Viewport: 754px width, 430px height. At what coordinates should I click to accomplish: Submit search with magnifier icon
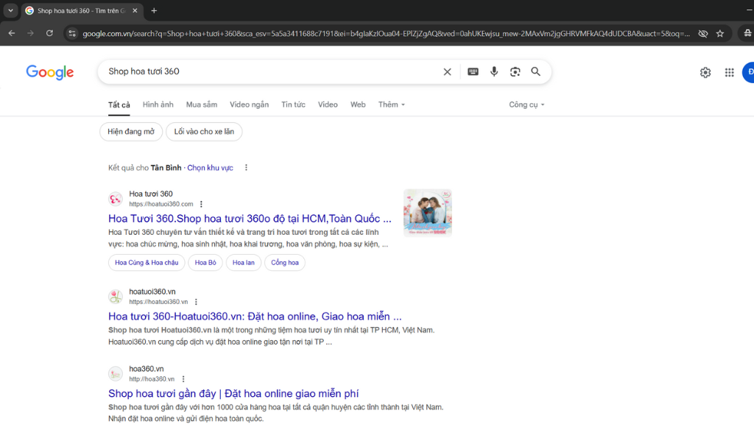coord(536,71)
